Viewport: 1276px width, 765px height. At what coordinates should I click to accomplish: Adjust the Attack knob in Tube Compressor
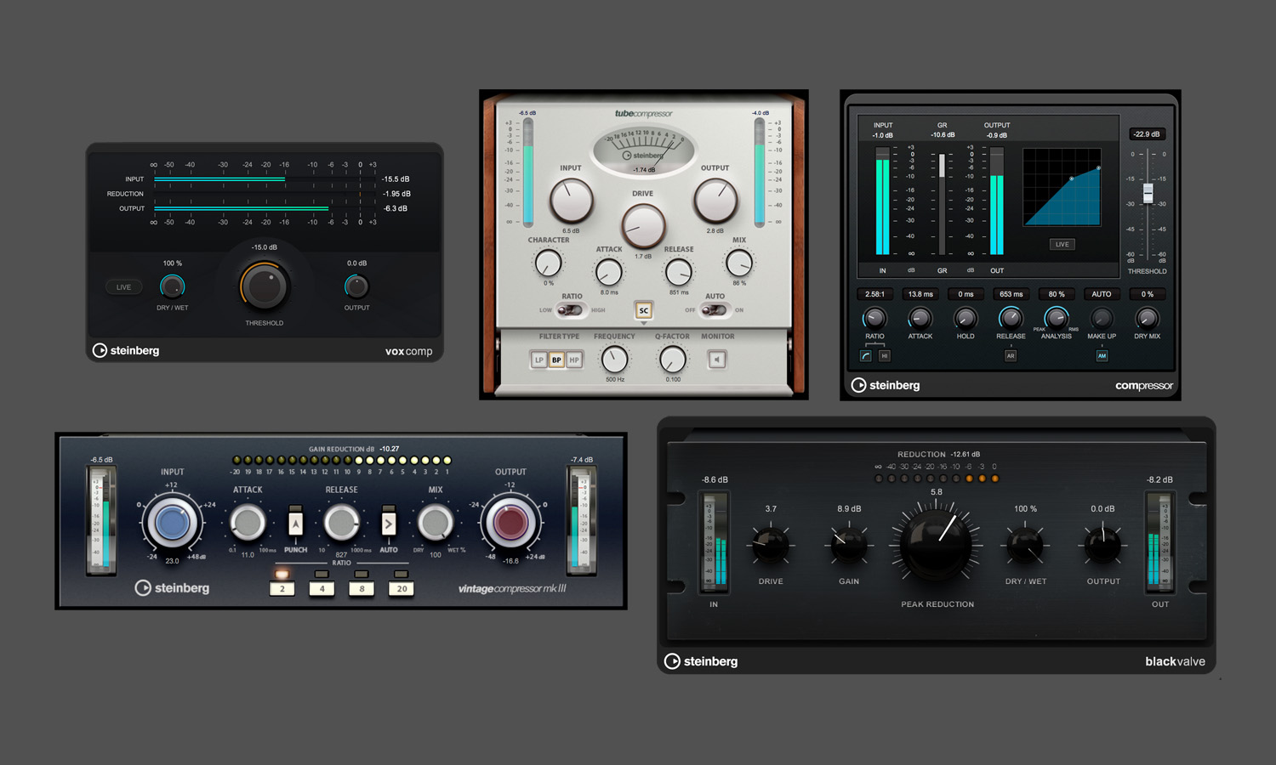click(608, 273)
